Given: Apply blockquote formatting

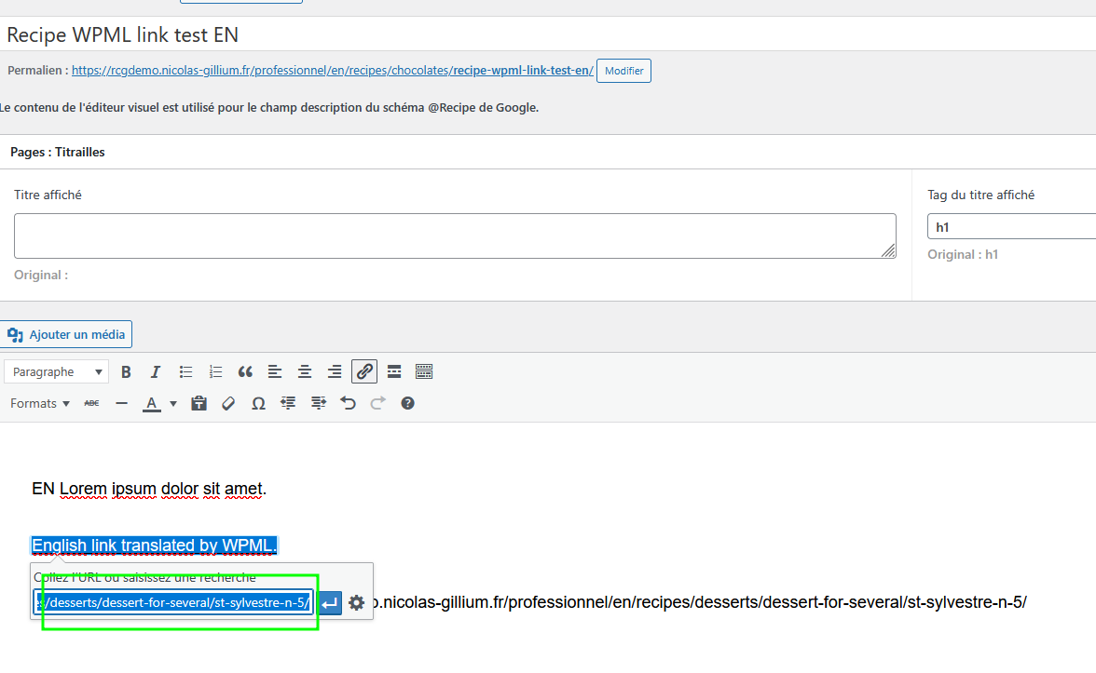Looking at the screenshot, I should 244,372.
